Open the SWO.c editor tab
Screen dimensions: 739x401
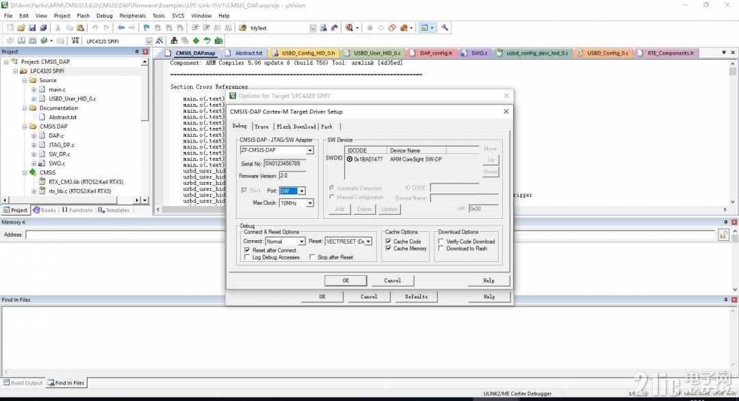coord(475,53)
